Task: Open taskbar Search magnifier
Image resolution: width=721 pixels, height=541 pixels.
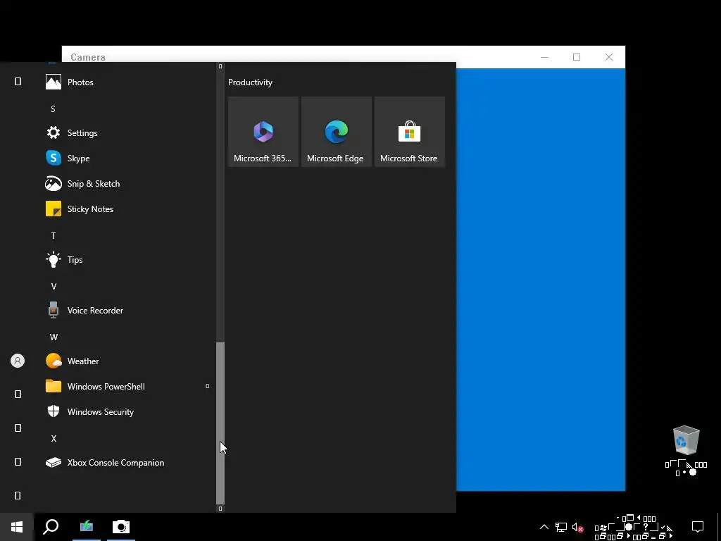Action: (x=51, y=527)
